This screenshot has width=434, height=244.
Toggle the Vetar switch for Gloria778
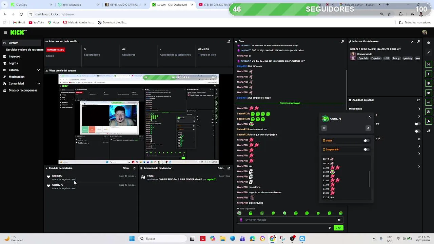[x=366, y=141]
